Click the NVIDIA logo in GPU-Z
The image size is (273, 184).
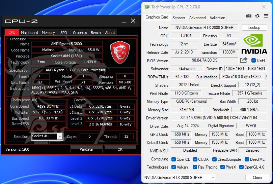(254, 44)
